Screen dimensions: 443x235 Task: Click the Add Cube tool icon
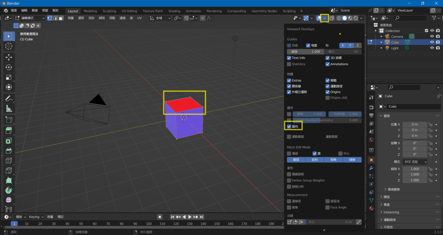click(9, 120)
